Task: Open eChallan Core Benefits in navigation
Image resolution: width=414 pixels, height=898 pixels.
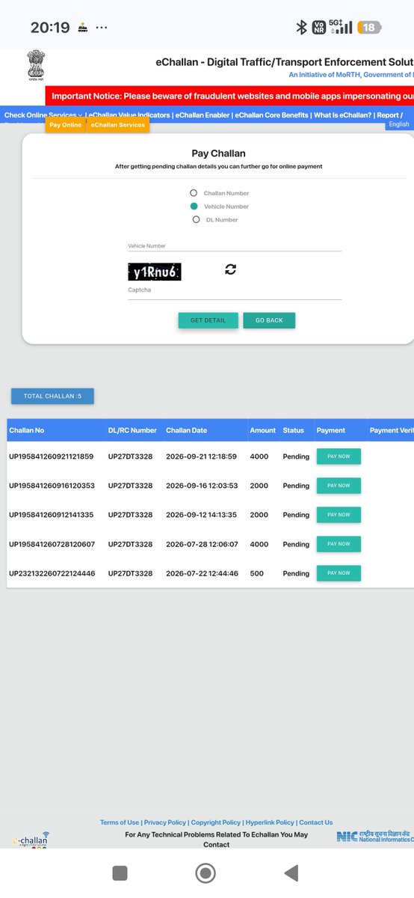Action: pos(271,115)
